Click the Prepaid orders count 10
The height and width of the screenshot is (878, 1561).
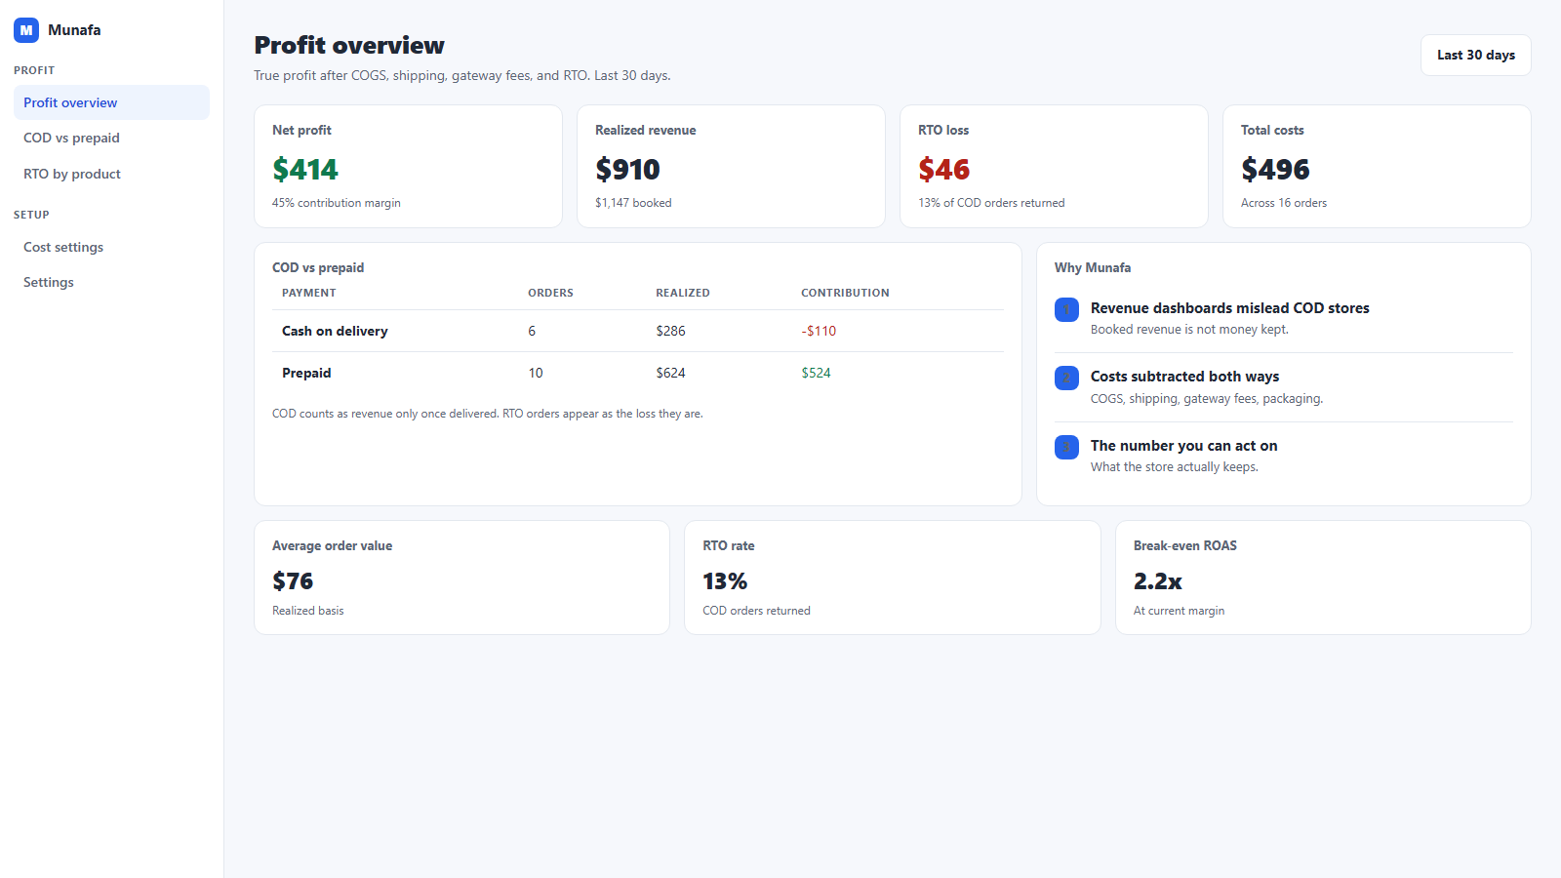click(536, 373)
